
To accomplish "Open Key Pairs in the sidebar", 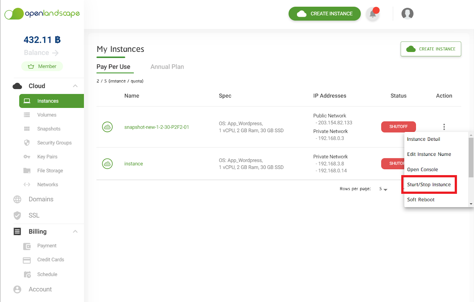I will pyautogui.click(x=47, y=156).
